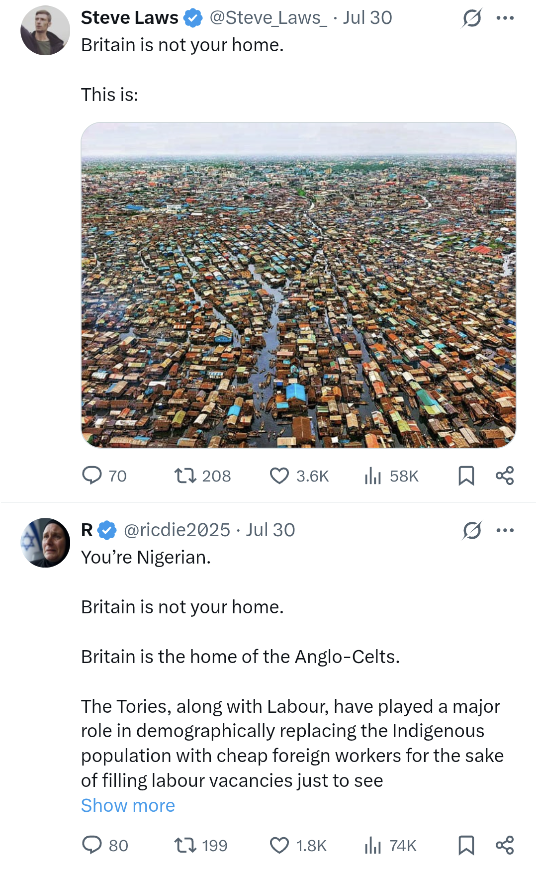Open Steve Laws' profile avatar
This screenshot has height=869, width=537.
pos(45,30)
